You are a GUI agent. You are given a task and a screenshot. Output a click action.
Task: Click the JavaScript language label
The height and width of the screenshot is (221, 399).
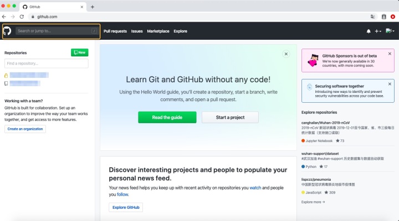tap(313, 193)
